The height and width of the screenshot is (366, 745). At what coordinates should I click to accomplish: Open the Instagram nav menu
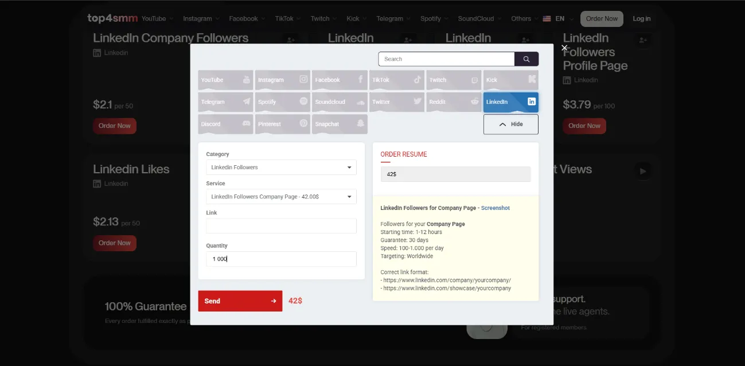point(201,18)
